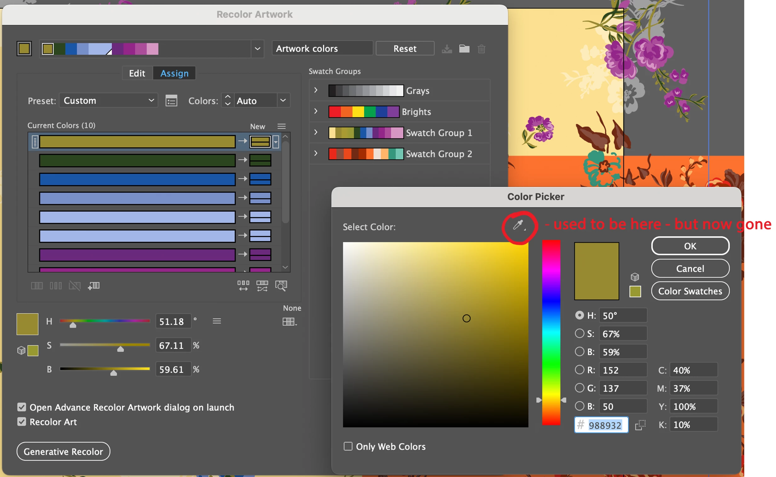Open the Preset Custom dropdown
The height and width of the screenshot is (477, 776).
(x=108, y=101)
